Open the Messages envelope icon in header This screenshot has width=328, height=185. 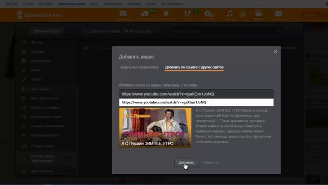pos(123,14)
